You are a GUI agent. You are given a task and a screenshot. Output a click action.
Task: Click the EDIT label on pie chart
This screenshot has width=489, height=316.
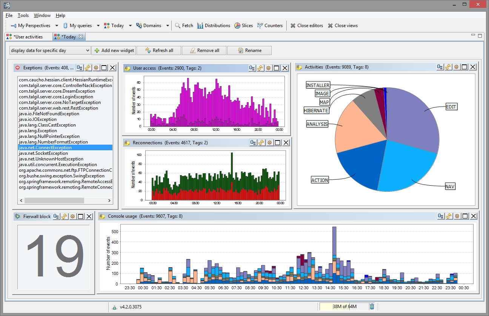pyautogui.click(x=451, y=107)
